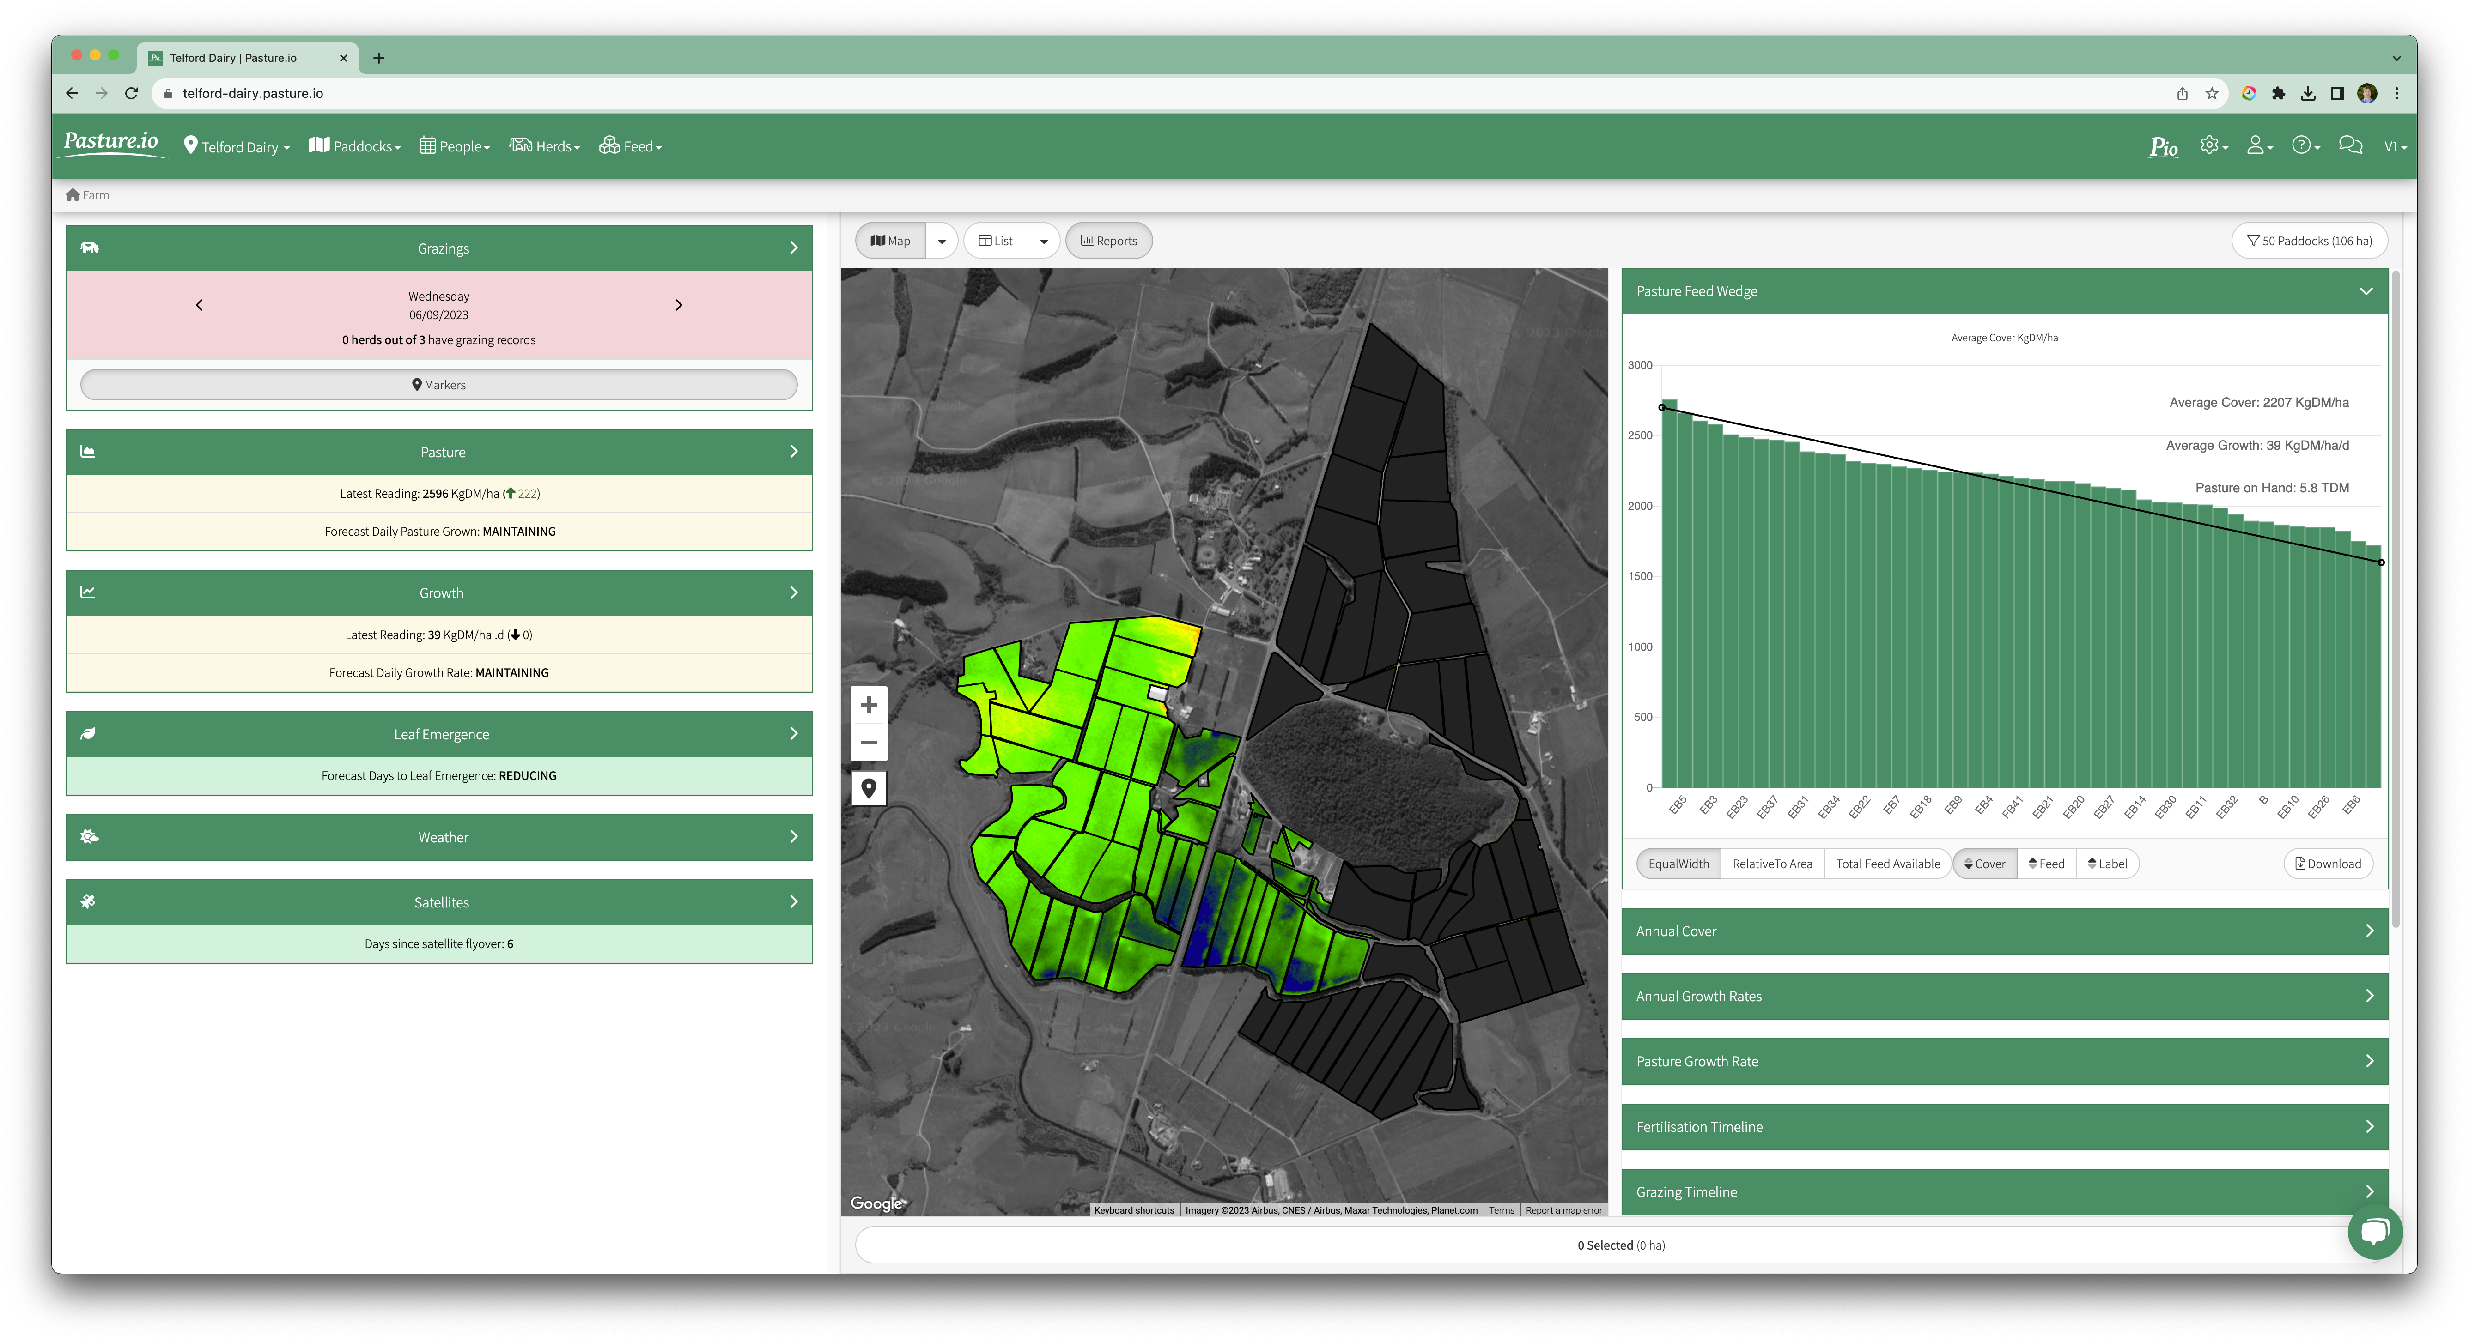
Task: Click the Leaf Emergence leaf icon
Action: point(88,734)
